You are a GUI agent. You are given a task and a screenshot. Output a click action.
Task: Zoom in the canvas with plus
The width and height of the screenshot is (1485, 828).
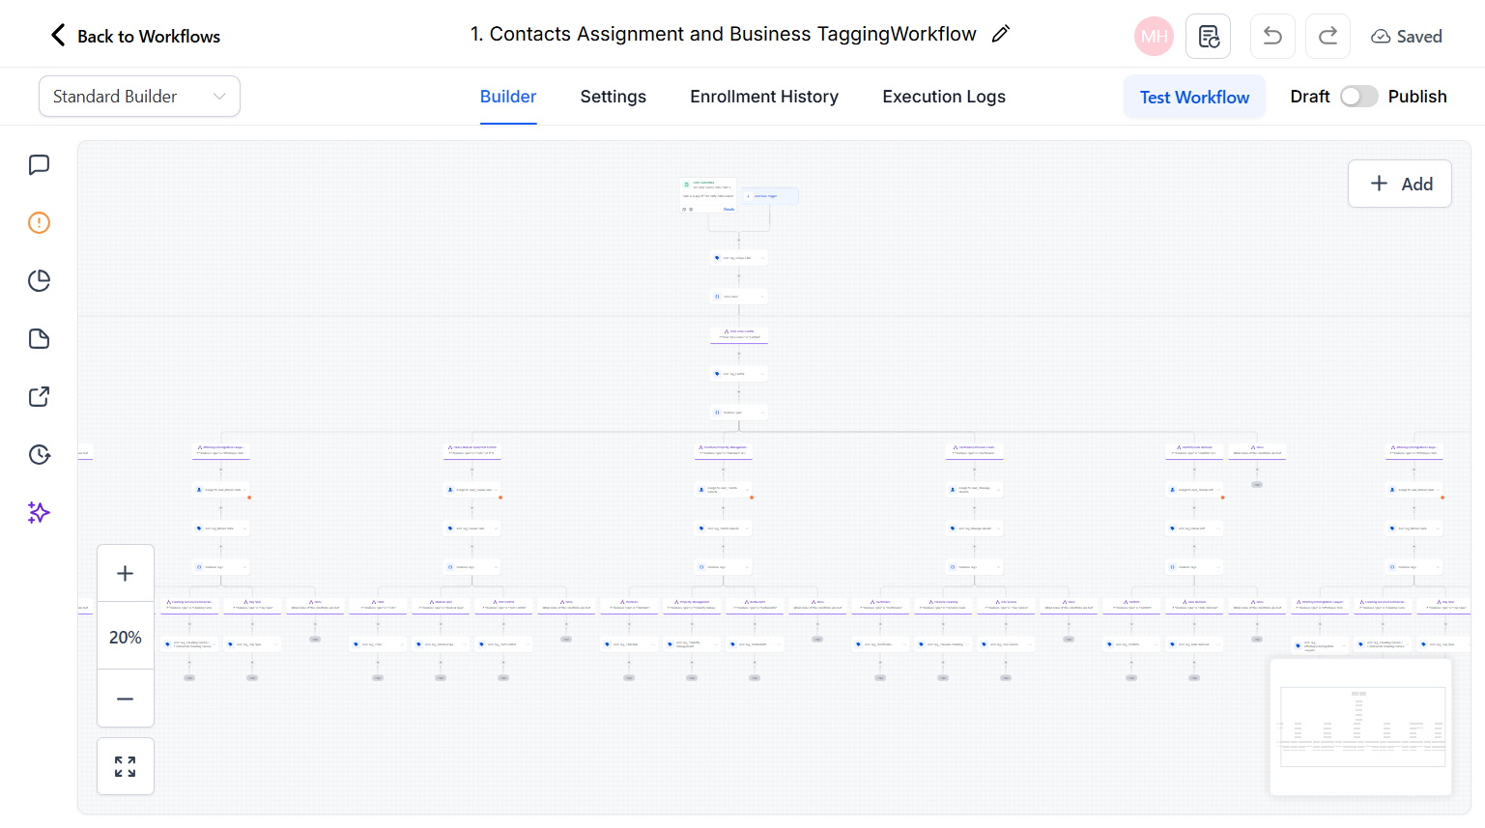tap(126, 574)
